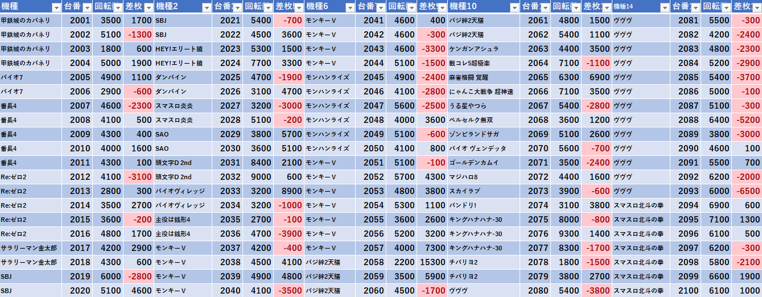
Task: Click the 8400 回転 value
Action: point(258,163)
